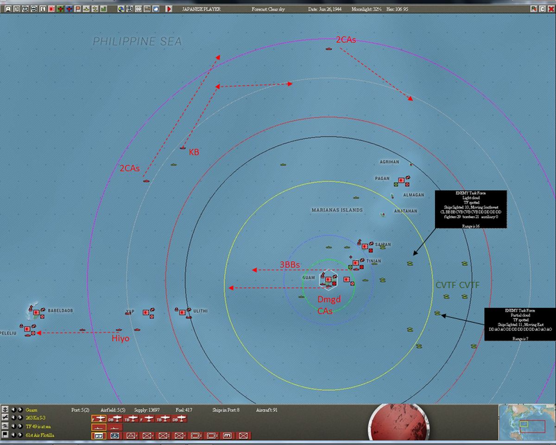
Task: Click the warship silhouette toolbar icon
Action: coord(86,9)
